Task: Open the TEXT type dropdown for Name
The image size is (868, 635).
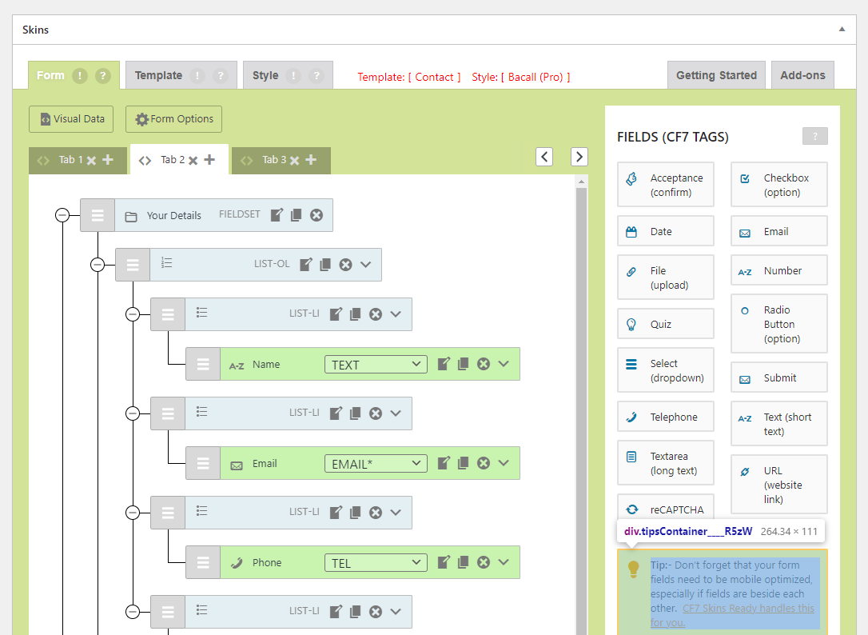Action: click(376, 365)
